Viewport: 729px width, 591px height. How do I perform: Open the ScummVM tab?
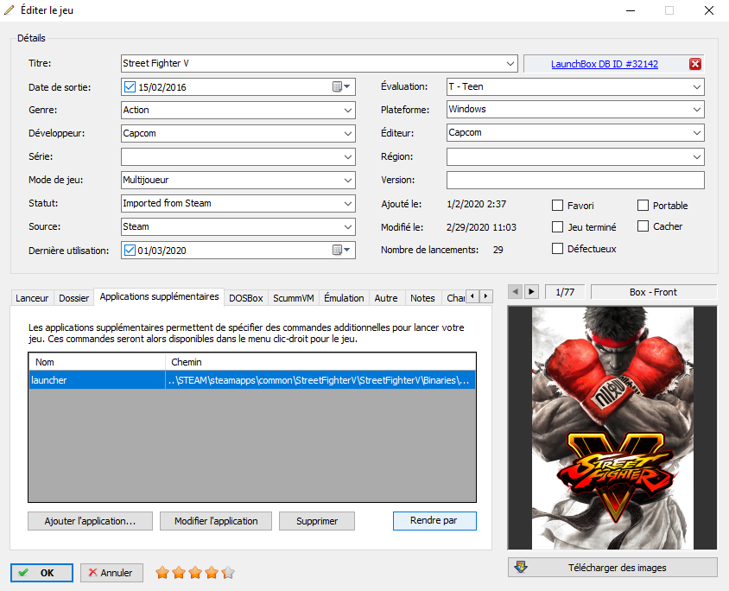(x=294, y=298)
